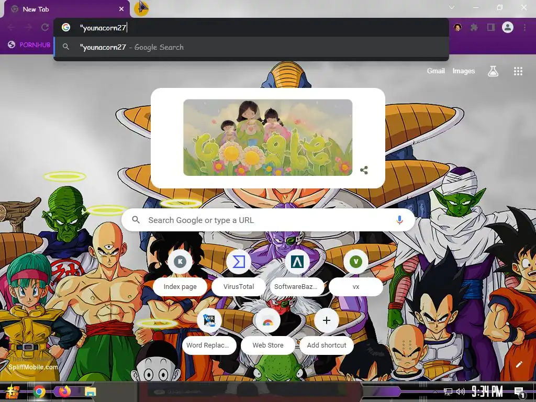Click the Google icon in the omnibox
The height and width of the screenshot is (402, 536).
click(66, 27)
